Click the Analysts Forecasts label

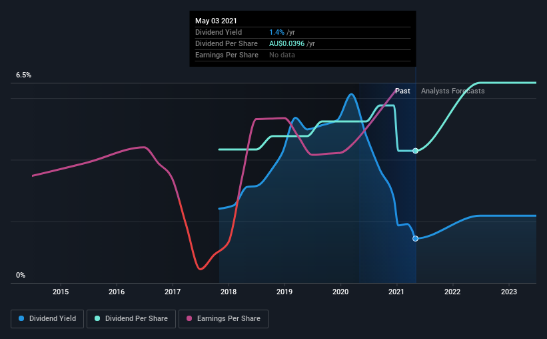click(x=453, y=91)
